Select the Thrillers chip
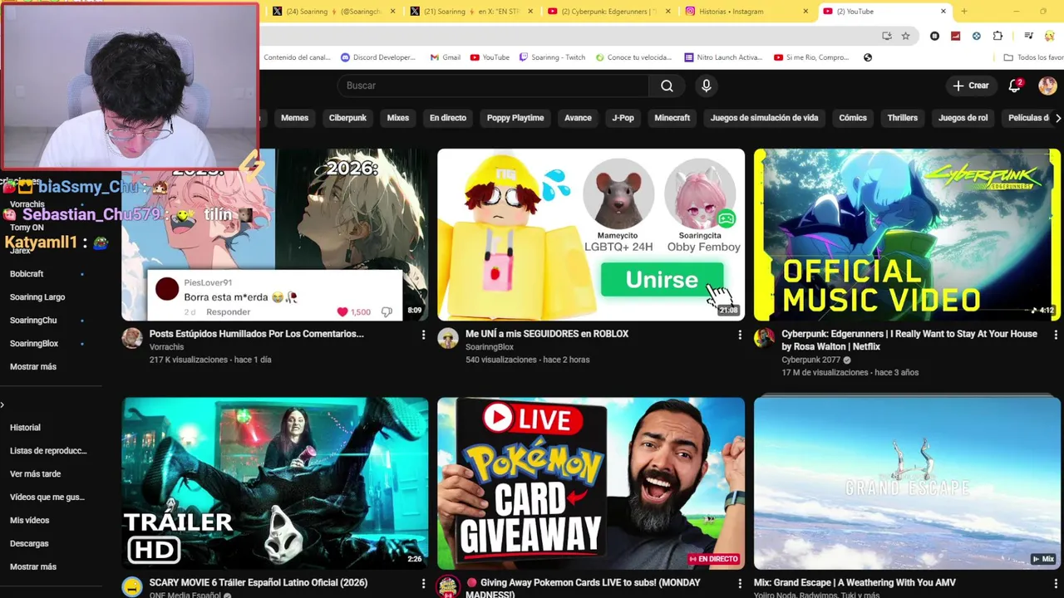The width and height of the screenshot is (1064, 598). point(902,118)
